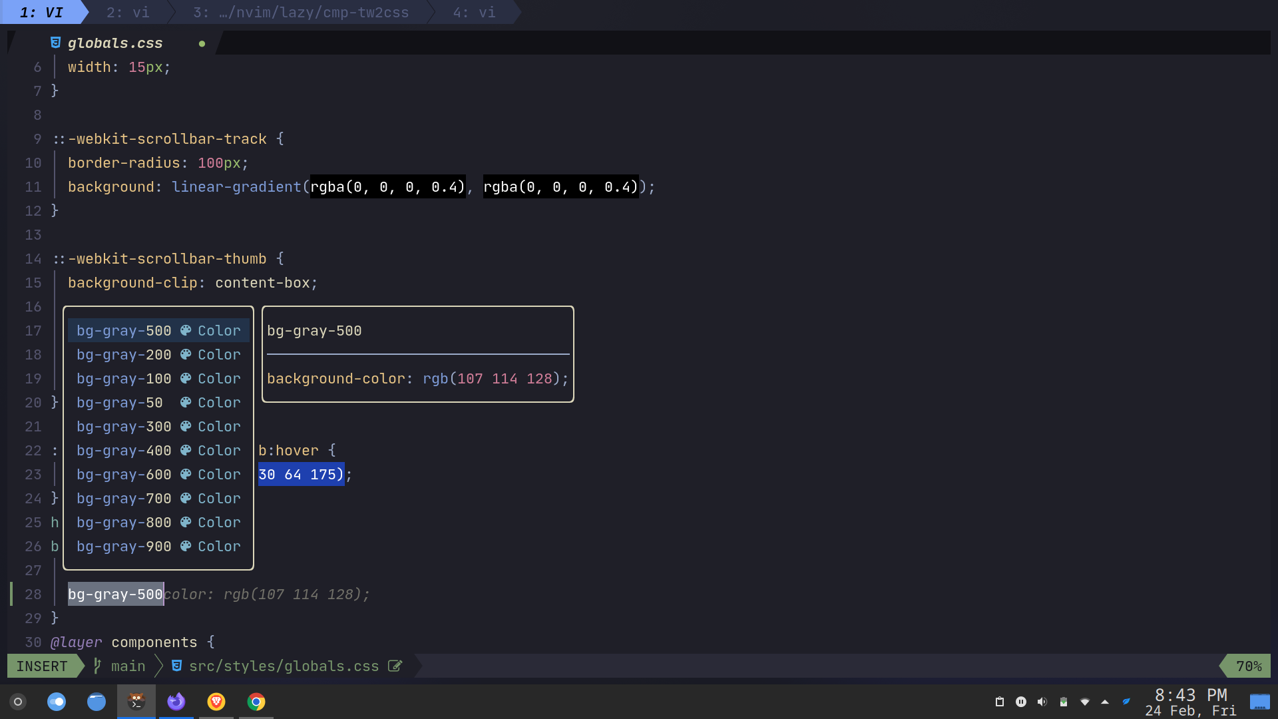The height and width of the screenshot is (719, 1278).
Task: Click palette icon next to bg-gray-600
Action: tap(186, 475)
